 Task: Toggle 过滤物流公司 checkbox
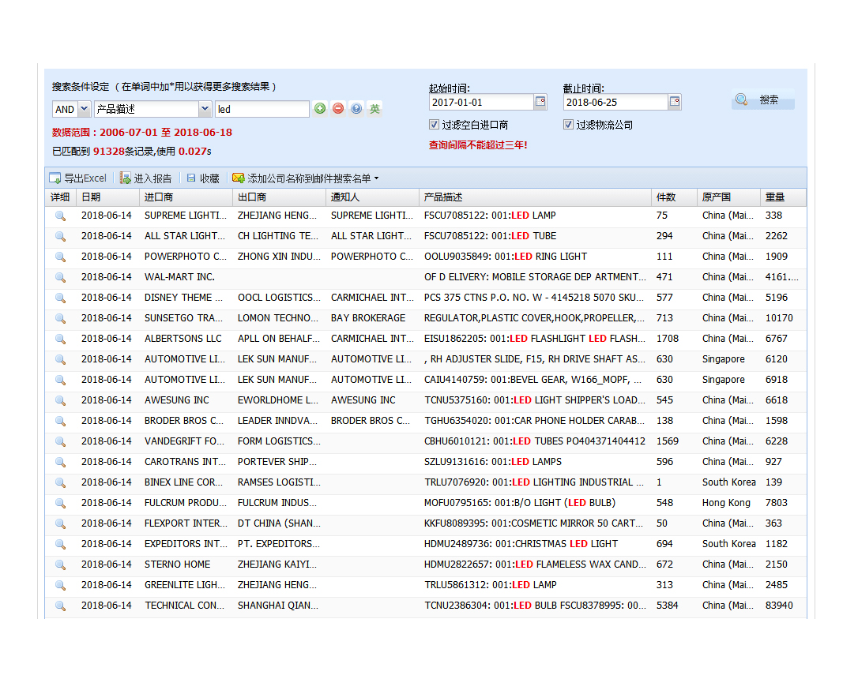(568, 125)
